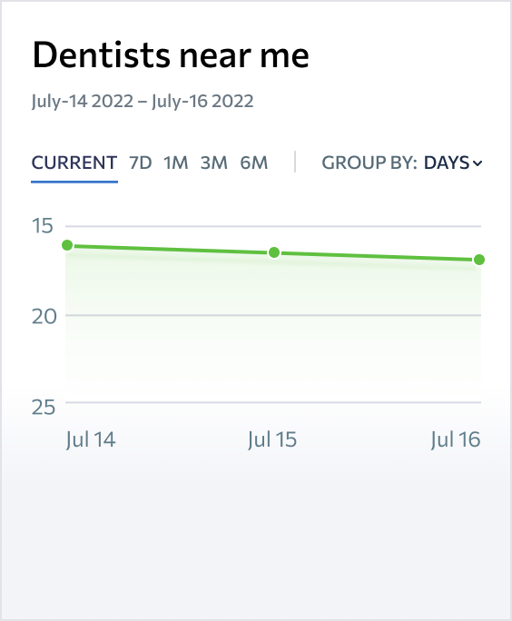Click the green shaded chart area
This screenshot has height=621, width=512.
coord(273,317)
